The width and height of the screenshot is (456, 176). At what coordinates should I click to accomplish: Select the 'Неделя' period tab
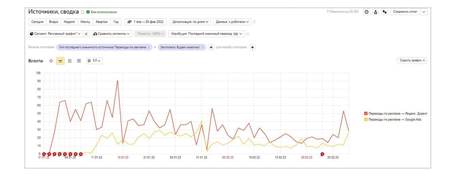click(69, 22)
